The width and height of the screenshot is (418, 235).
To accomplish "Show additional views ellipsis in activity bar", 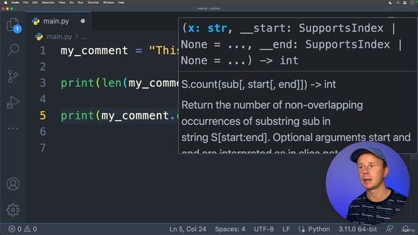I will pos(13,129).
